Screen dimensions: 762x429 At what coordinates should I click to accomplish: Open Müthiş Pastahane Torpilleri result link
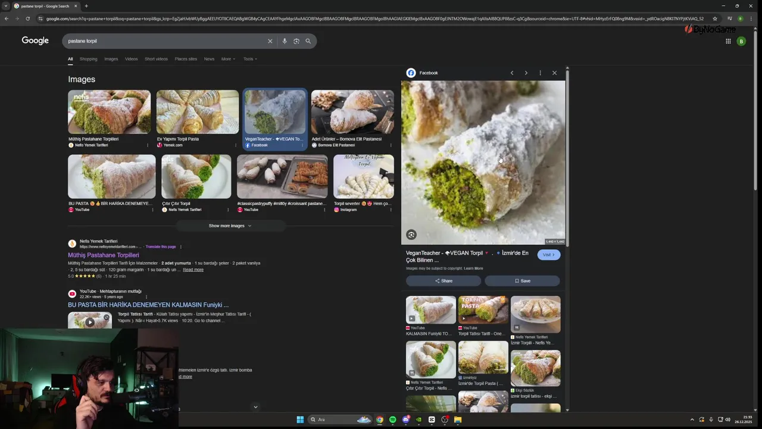[104, 255]
